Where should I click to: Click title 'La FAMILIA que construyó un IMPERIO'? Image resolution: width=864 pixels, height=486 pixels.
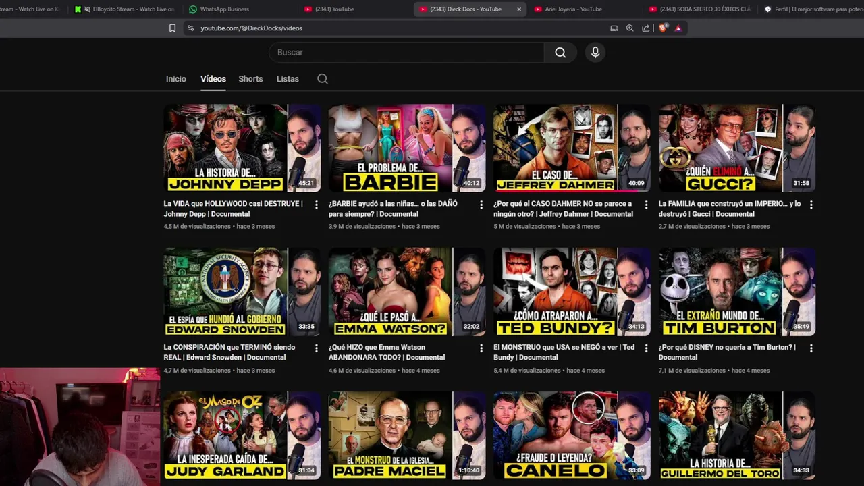(730, 209)
